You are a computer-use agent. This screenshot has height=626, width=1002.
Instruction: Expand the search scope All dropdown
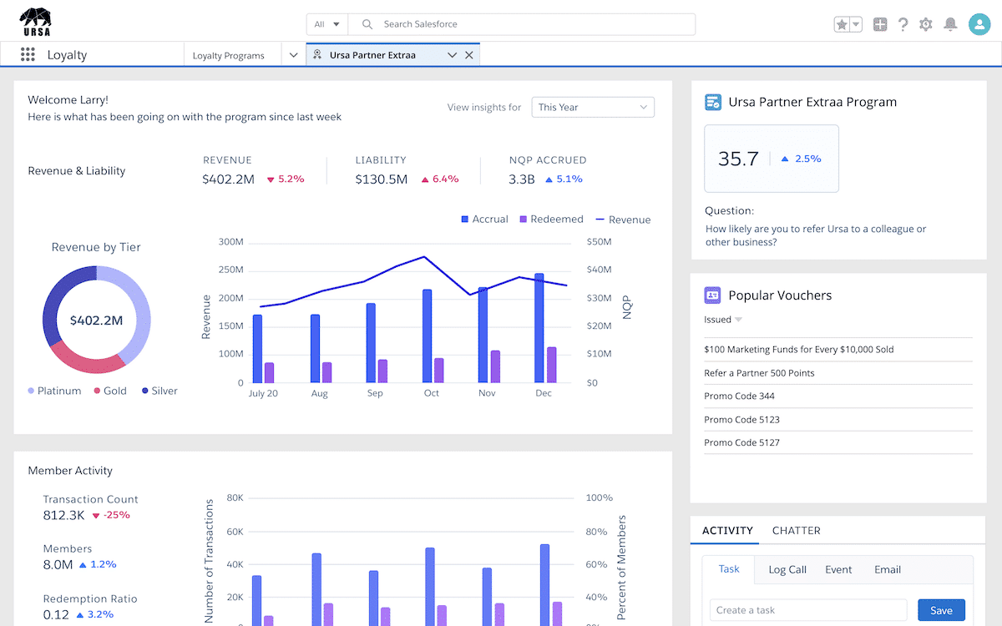coord(326,24)
